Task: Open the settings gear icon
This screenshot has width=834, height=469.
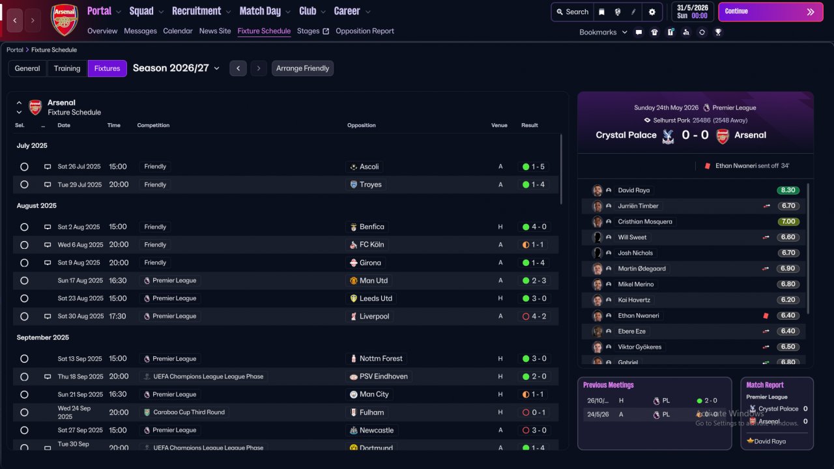Action: [652, 12]
